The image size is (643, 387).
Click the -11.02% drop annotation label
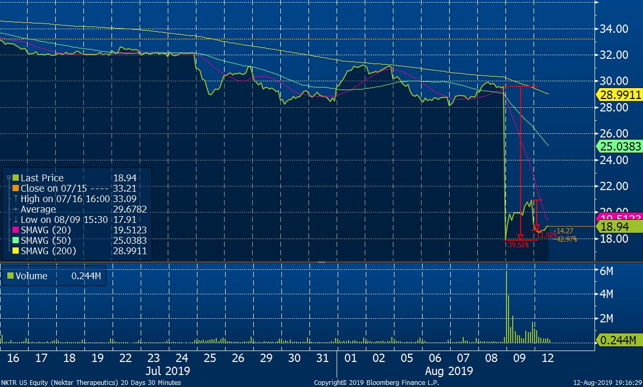click(545, 235)
